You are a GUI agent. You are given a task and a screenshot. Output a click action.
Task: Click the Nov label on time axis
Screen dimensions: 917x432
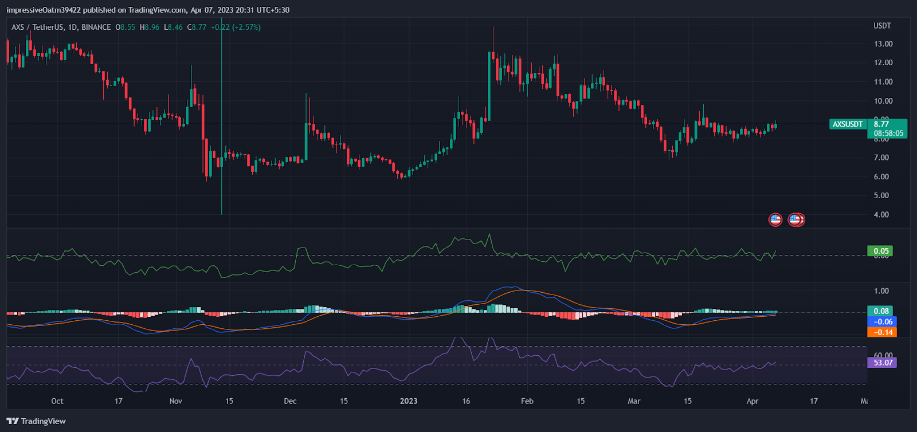(x=176, y=401)
